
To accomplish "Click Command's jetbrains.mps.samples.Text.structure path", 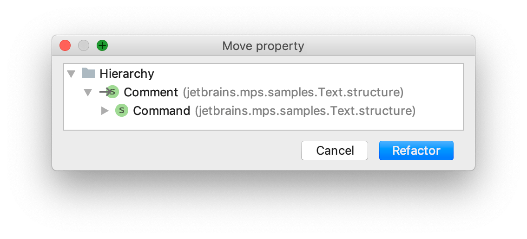I will [x=305, y=111].
